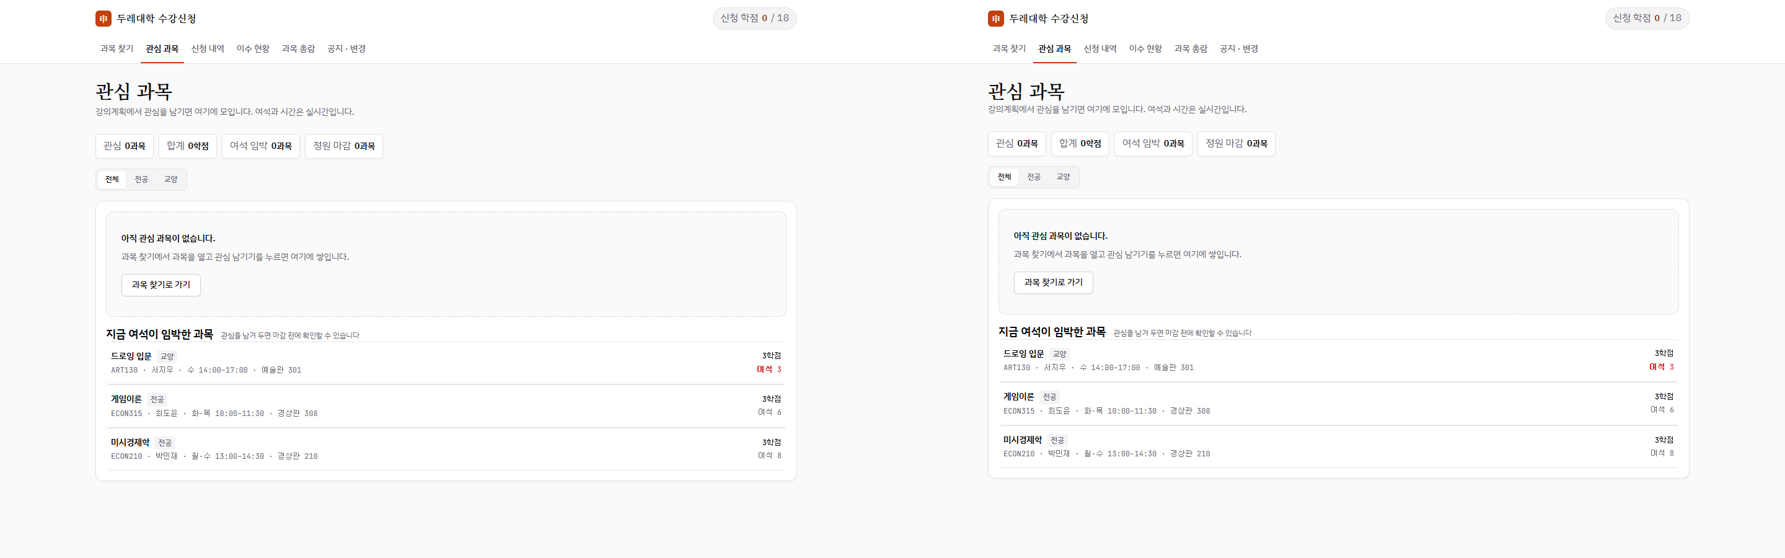Open 드로잉 입문 course row in right pane

click(x=1339, y=360)
